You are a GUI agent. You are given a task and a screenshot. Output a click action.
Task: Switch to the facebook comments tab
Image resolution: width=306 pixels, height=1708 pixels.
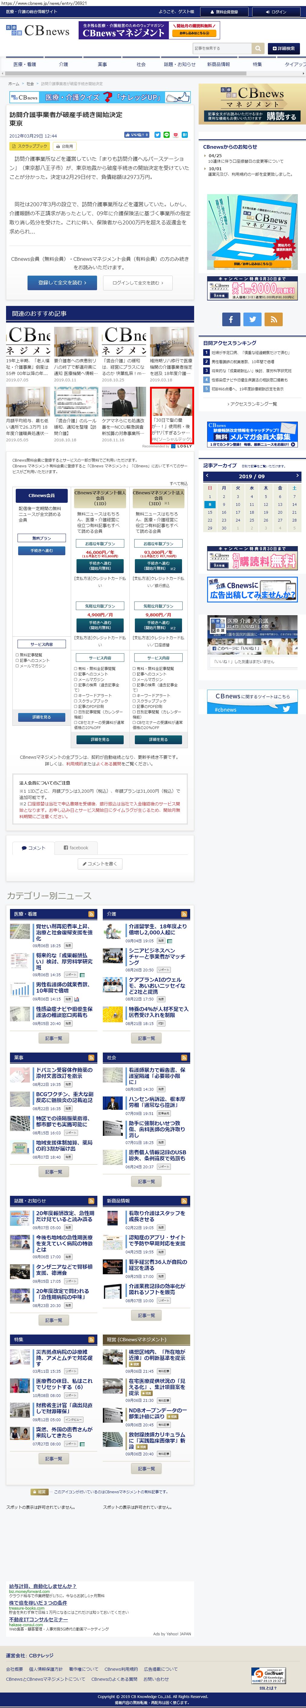pyautogui.click(x=76, y=847)
